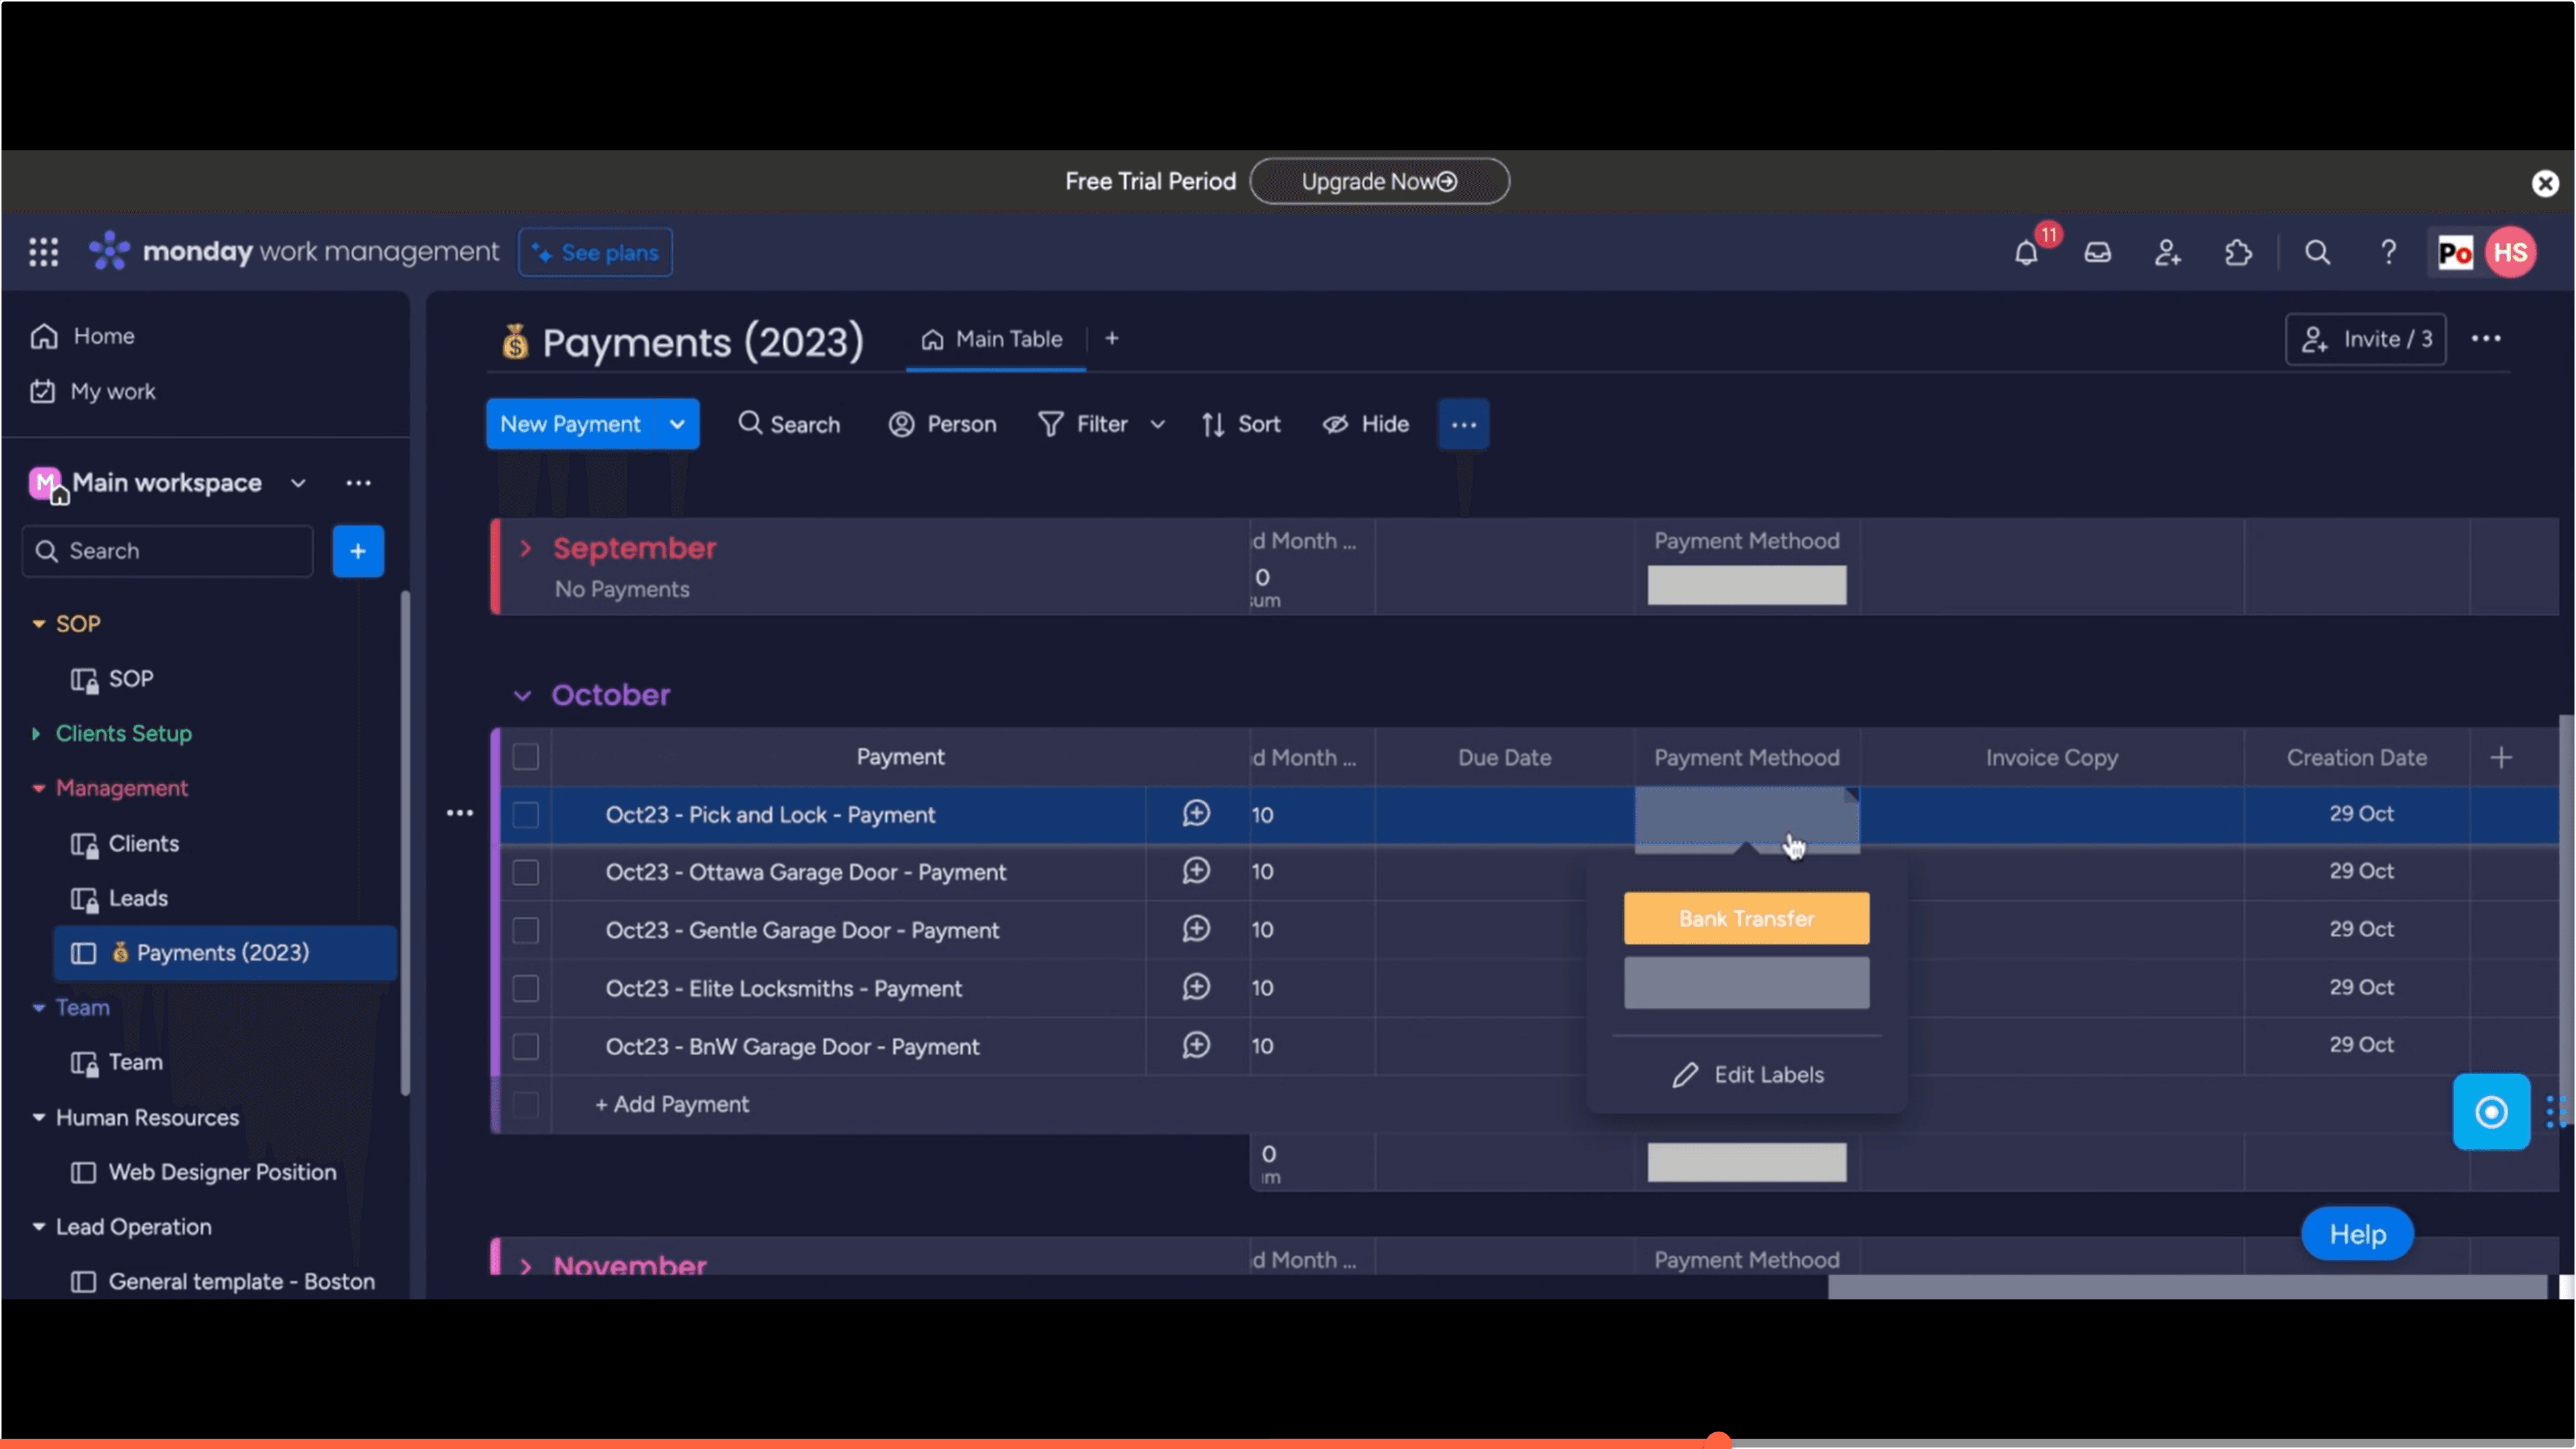Filter items by Person
This screenshot has height=1449, width=2576.
[942, 424]
